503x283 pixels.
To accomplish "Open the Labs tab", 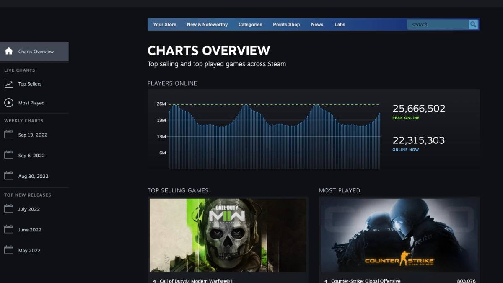I will [x=340, y=24].
